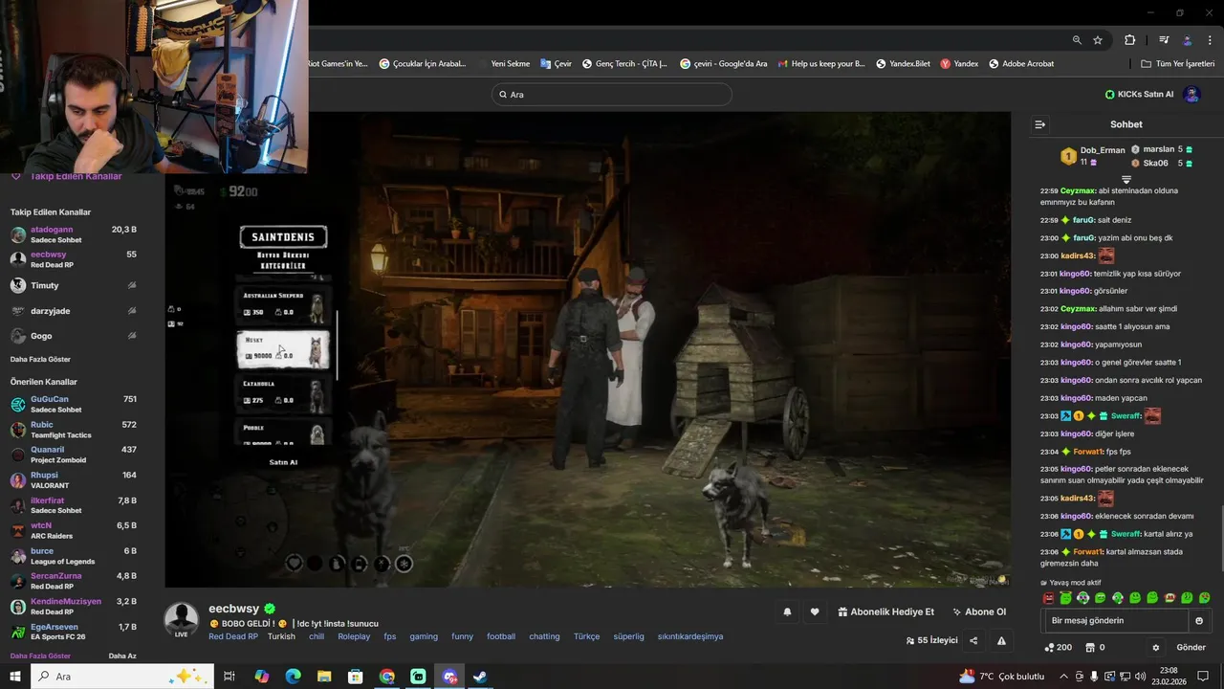Expand the gift leaderboard chevron in chat

1126,179
